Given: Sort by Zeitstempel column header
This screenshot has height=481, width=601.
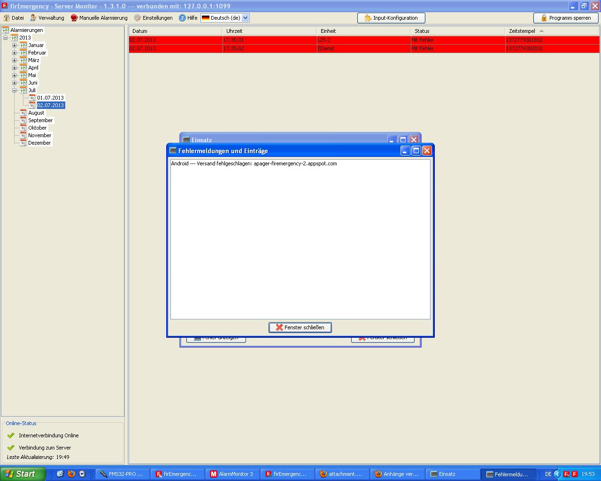Looking at the screenshot, I should [x=522, y=31].
